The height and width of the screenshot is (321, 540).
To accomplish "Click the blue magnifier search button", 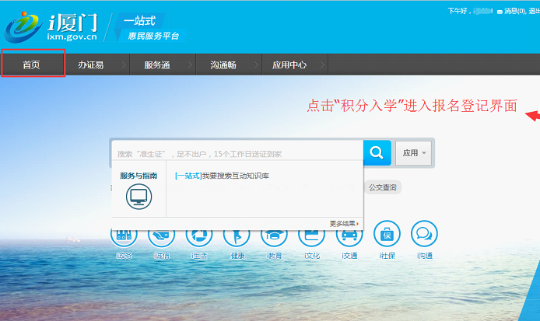I will tap(377, 153).
